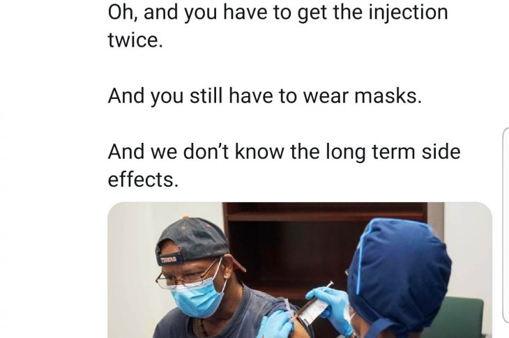Click the word 'twice.' in the post
This screenshot has height=338, width=509.
135,40
